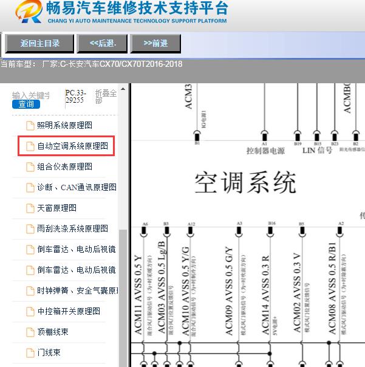Click file icon beside 组合仪表原理图
Screen dimensions: 365x367
(30, 167)
